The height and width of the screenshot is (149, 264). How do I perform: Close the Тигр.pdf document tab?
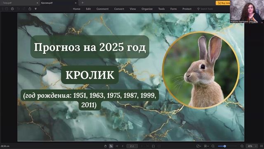[x=37, y=3]
